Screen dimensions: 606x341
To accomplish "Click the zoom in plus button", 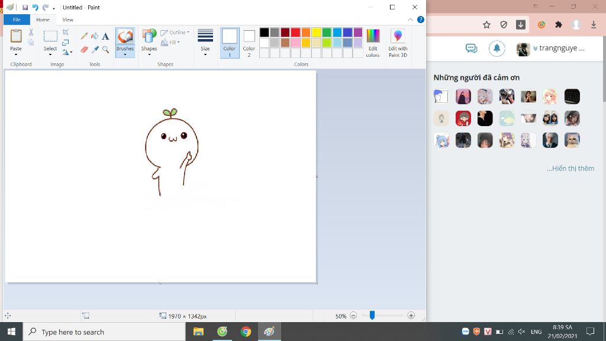I will coord(411,316).
